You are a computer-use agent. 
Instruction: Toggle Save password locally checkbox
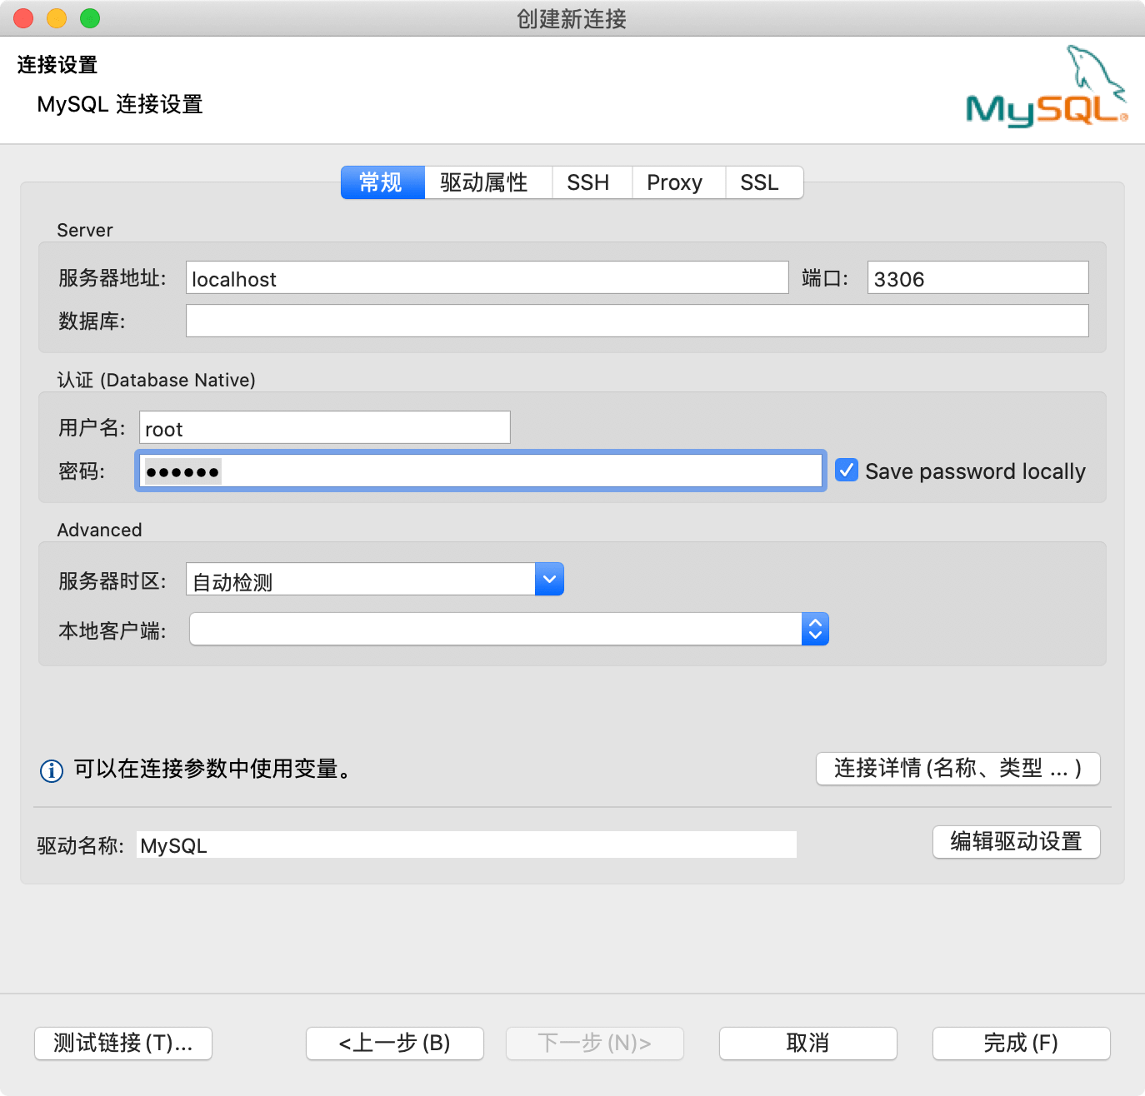846,470
